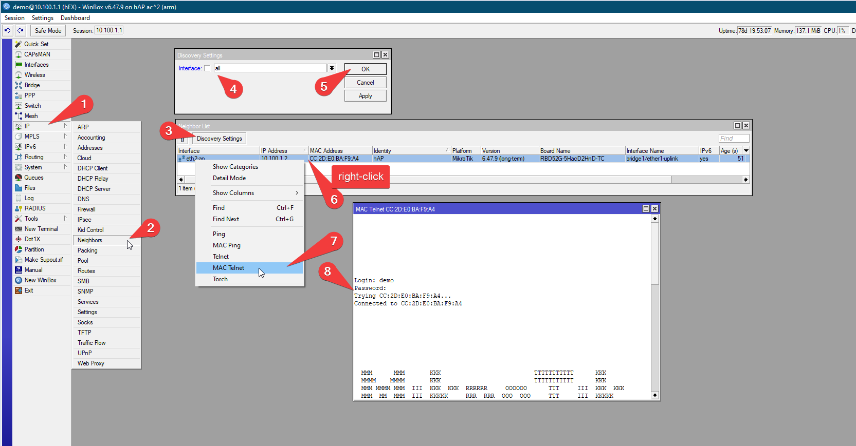
Task: Click Cancel in Discovery Settings
Action: coord(366,83)
